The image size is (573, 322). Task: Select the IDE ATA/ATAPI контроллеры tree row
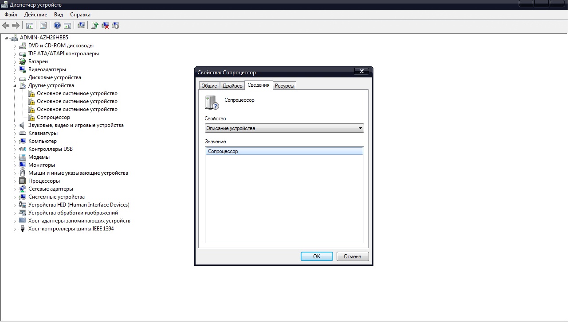pyautogui.click(x=63, y=54)
